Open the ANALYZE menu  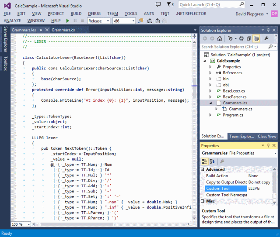click(x=12, y=21)
